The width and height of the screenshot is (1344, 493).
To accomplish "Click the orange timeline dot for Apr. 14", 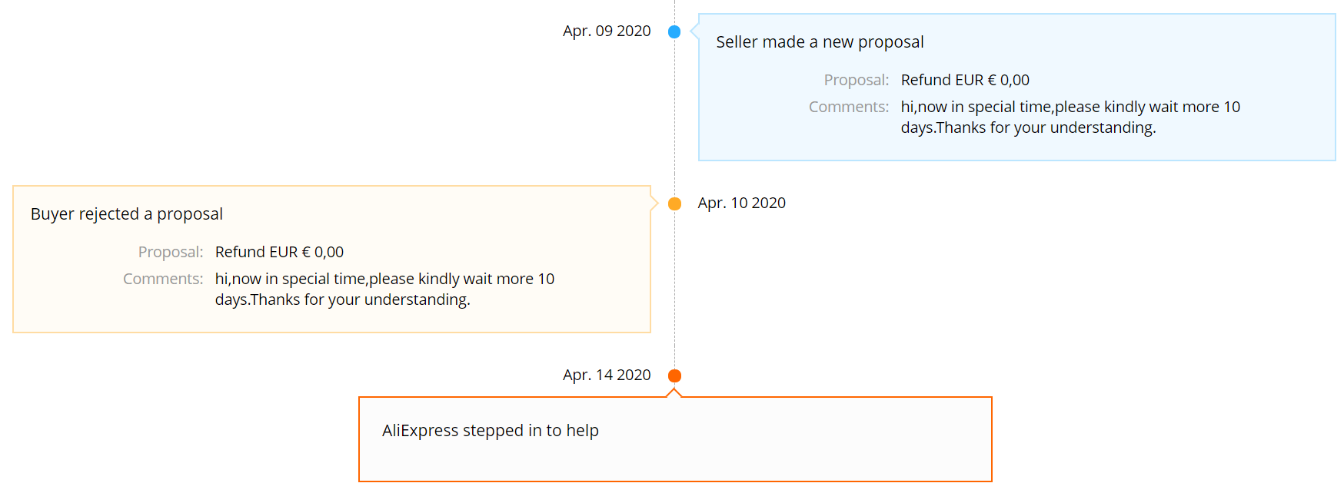I will (674, 376).
